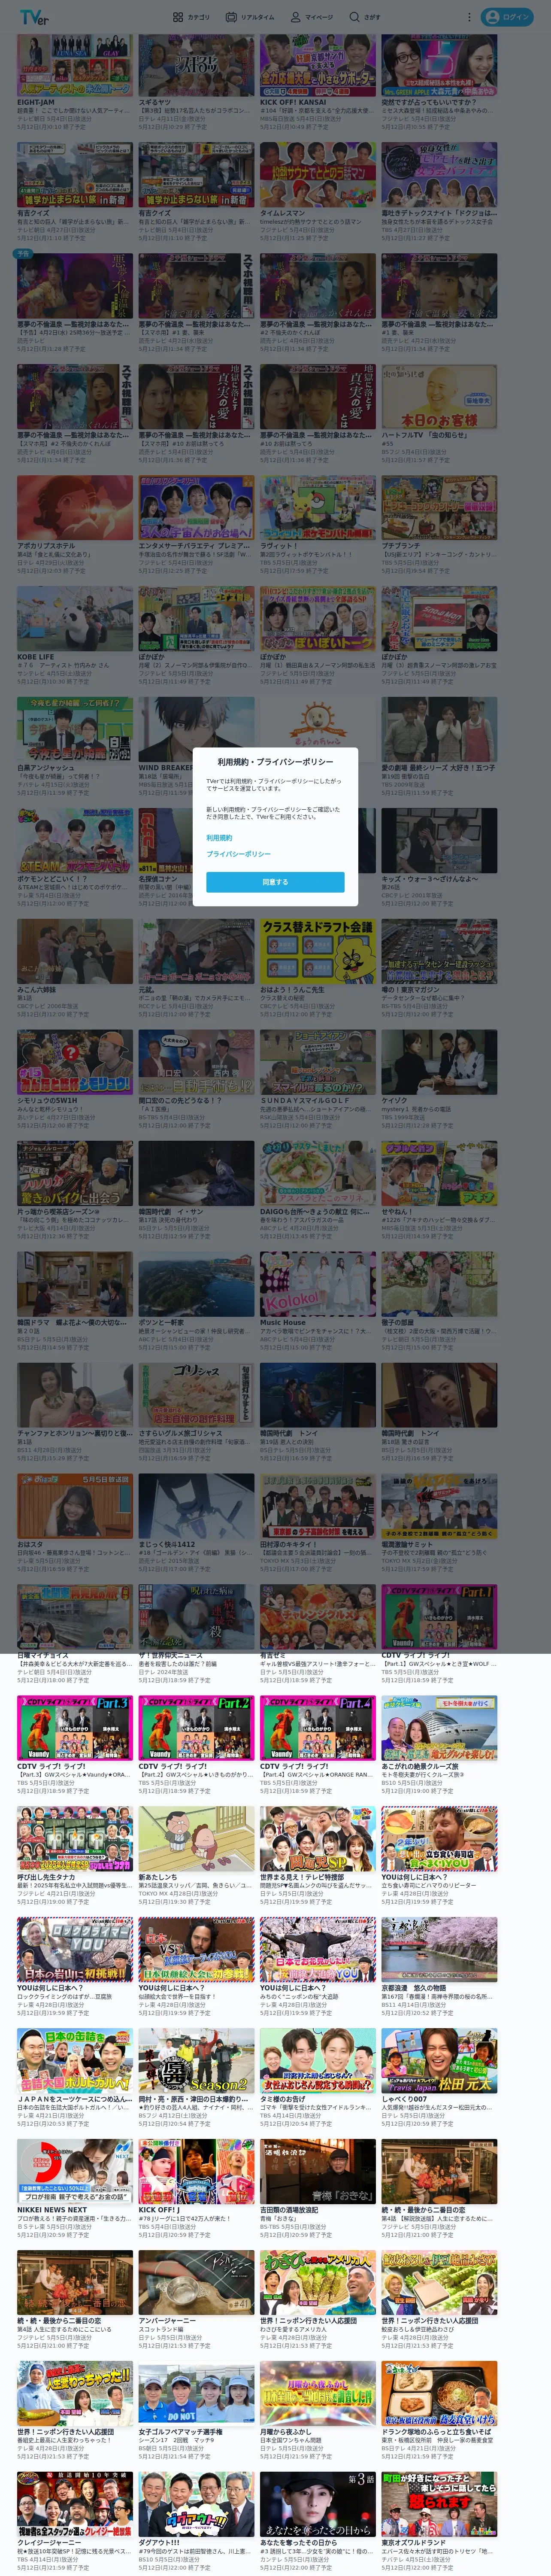Image resolution: width=551 pixels, height=2576 pixels.
Task: Click the title "KICK OFF！J"
Action: (159, 2211)
